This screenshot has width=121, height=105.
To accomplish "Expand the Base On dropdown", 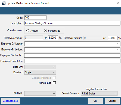I will [x=40, y=67].
